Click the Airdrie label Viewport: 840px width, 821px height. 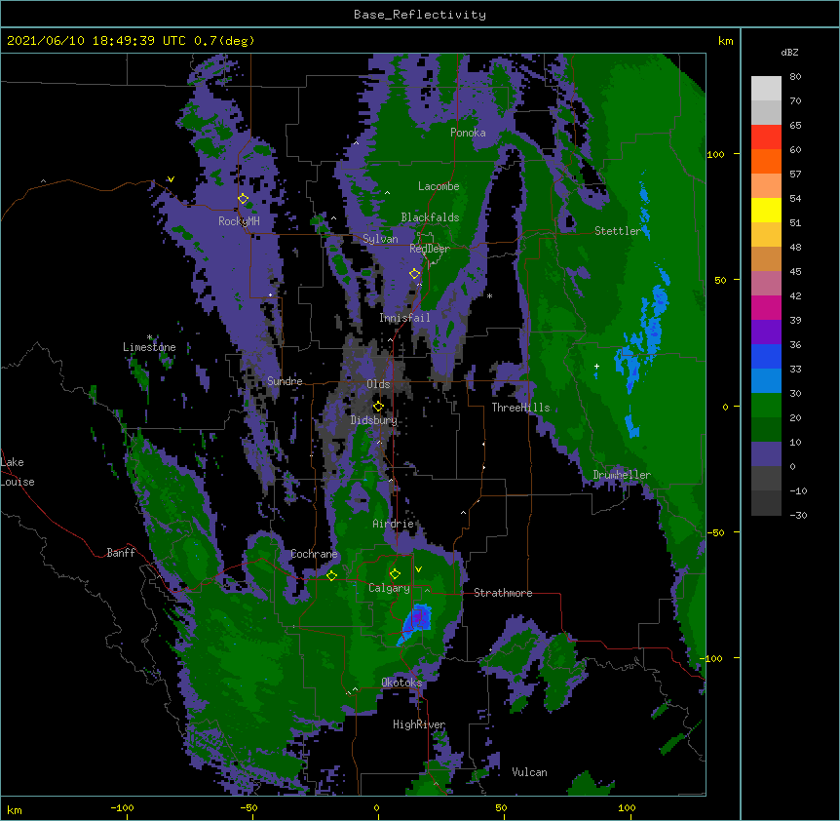[394, 524]
